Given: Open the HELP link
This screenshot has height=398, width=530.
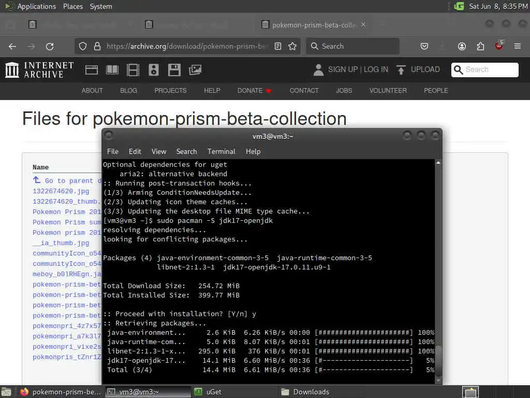Looking at the screenshot, I should (212, 91).
